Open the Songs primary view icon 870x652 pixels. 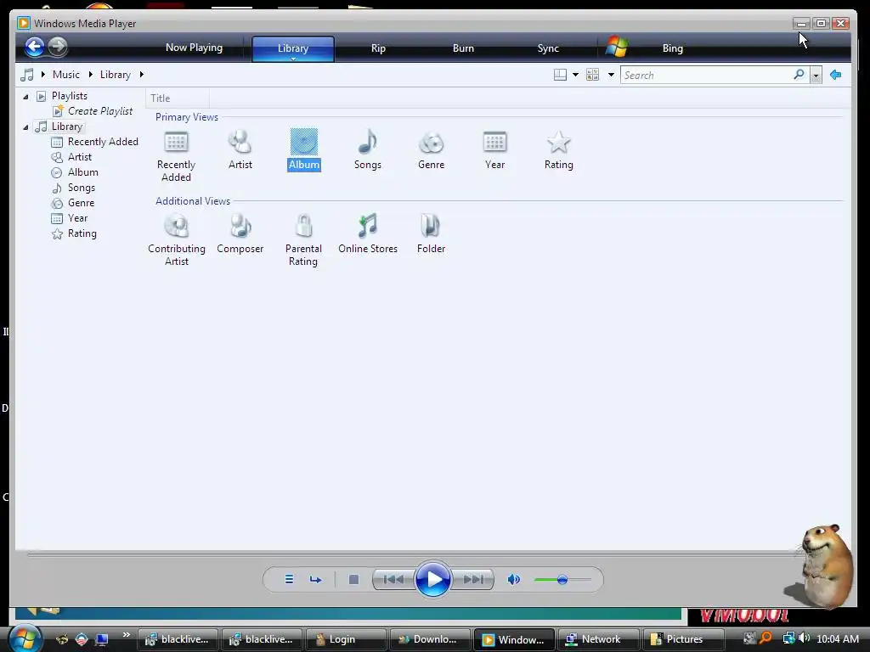click(367, 142)
